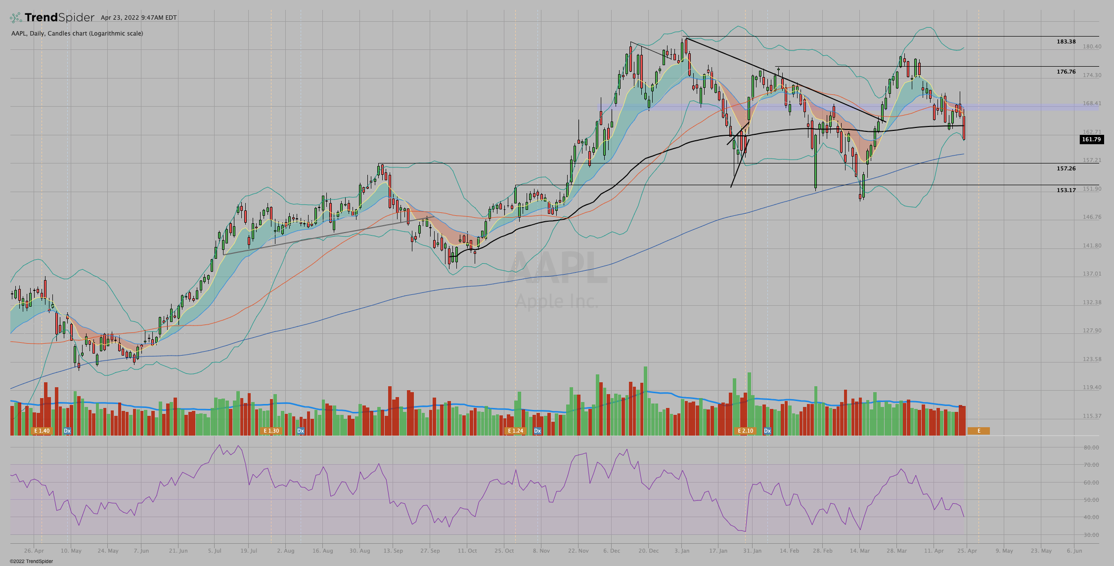This screenshot has height=566, width=1114.
Task: Click the TrendSpider brand name text
Action: pos(59,18)
